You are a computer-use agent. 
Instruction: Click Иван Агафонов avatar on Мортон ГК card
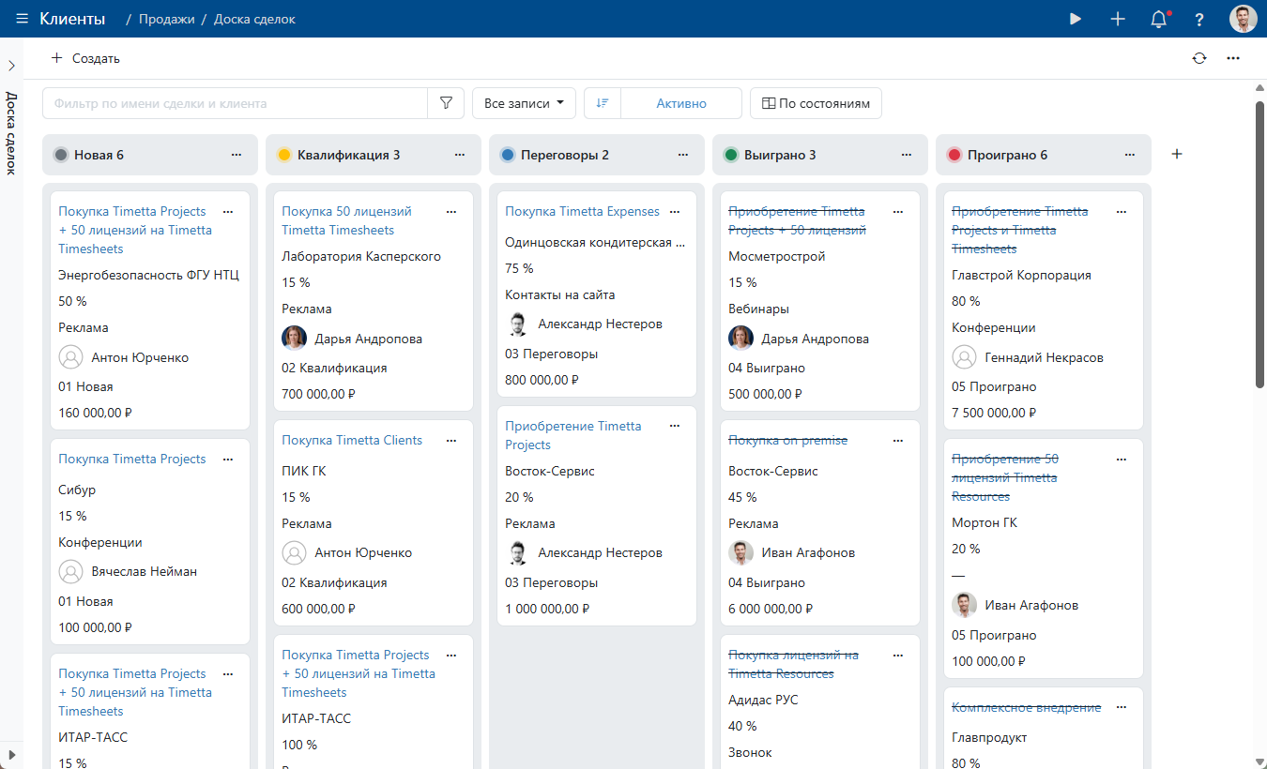(x=964, y=605)
